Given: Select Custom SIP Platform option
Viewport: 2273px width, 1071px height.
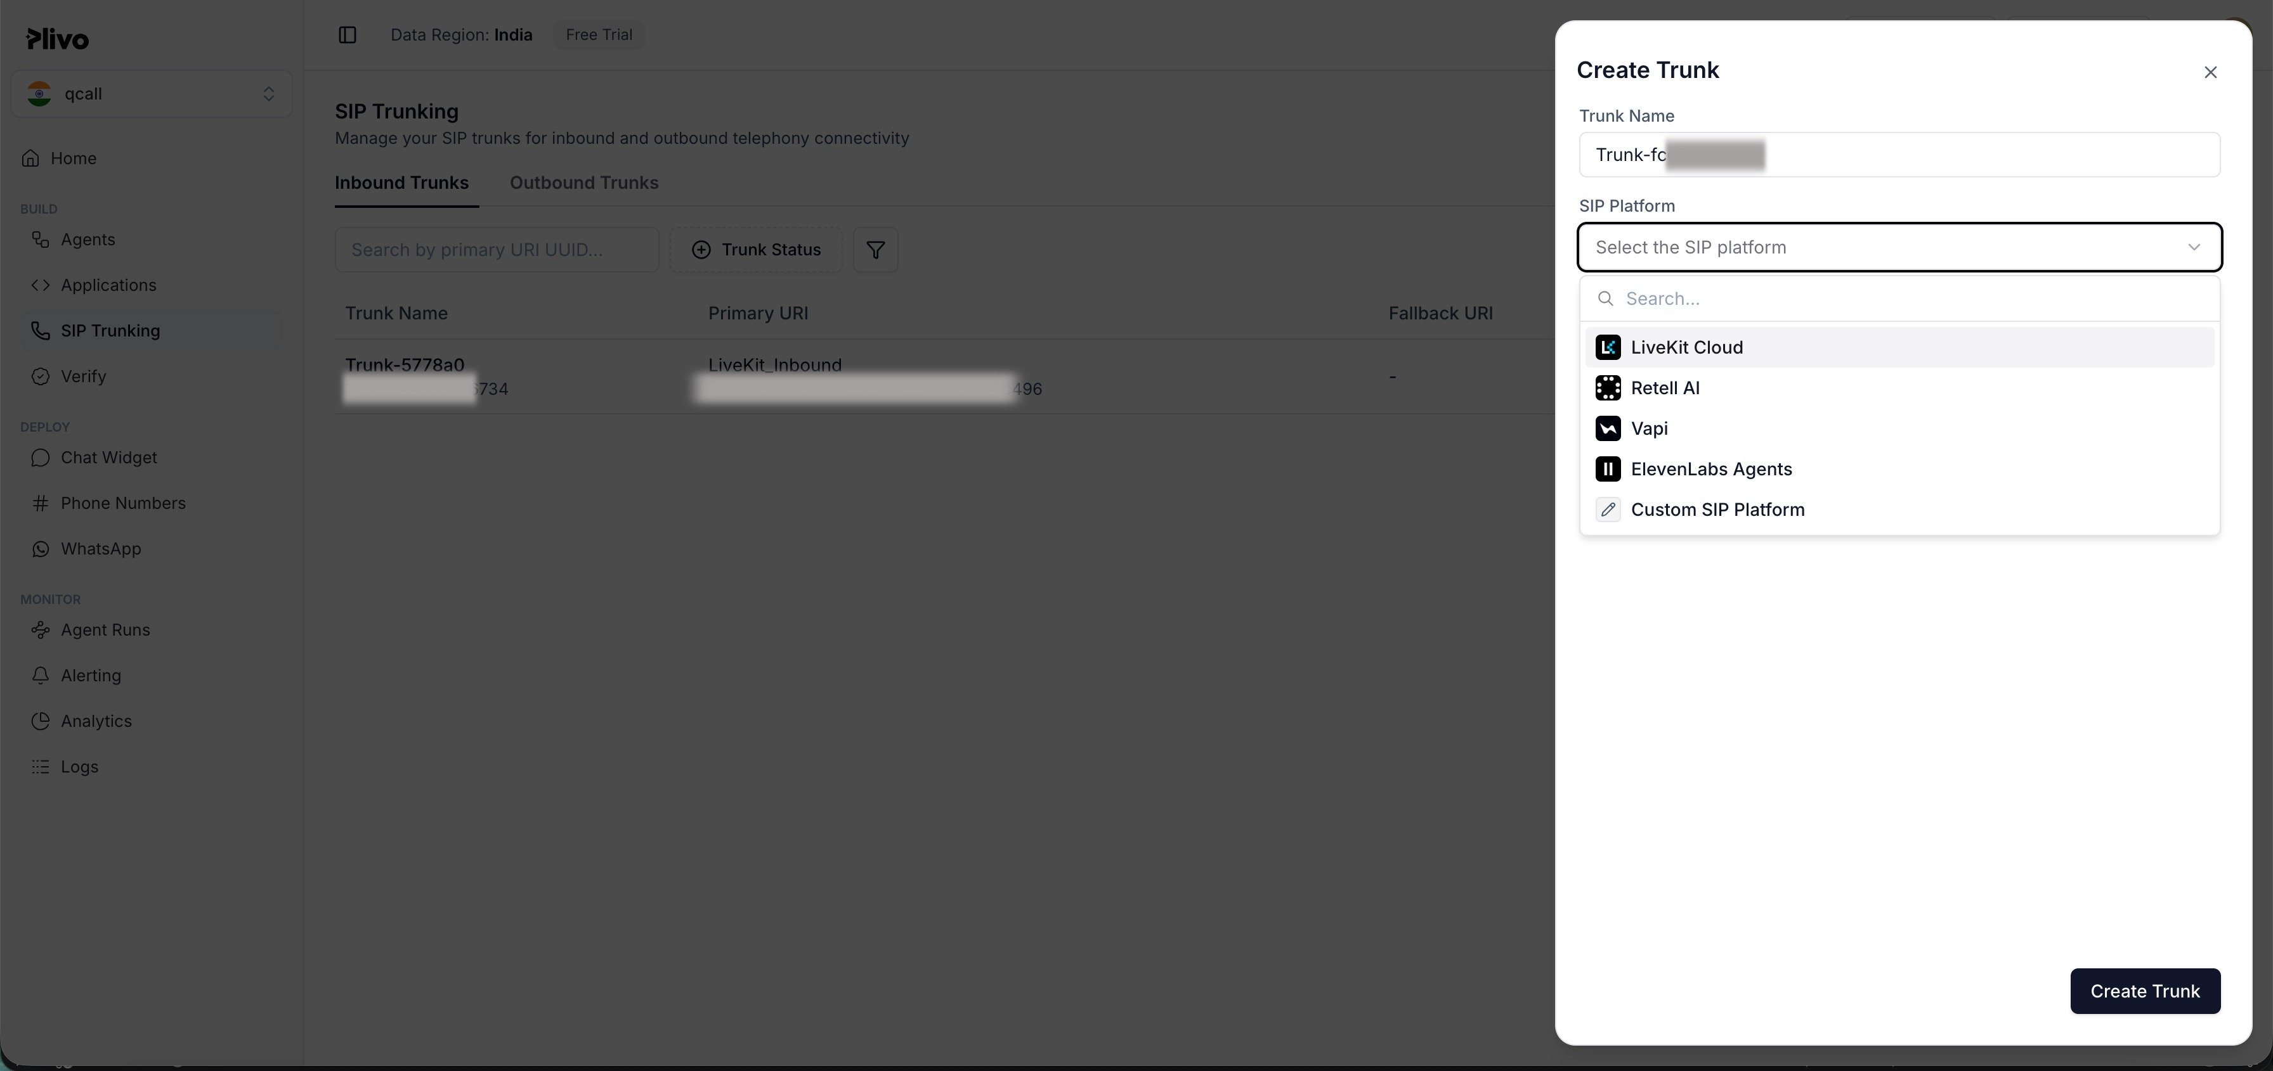Looking at the screenshot, I should (1899, 510).
